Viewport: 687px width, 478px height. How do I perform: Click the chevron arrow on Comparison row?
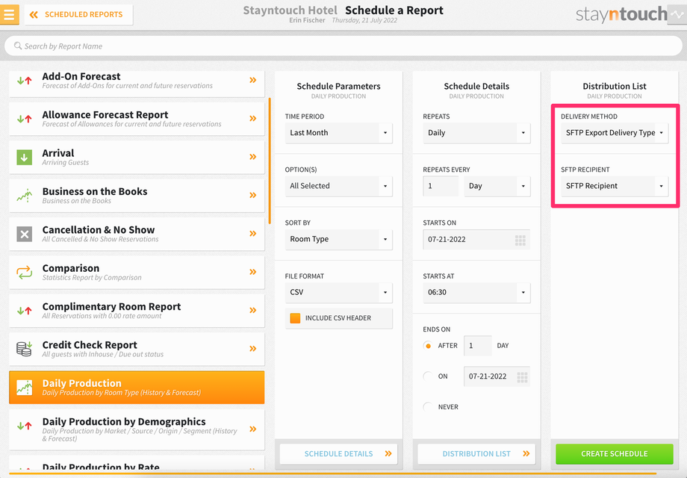(253, 272)
